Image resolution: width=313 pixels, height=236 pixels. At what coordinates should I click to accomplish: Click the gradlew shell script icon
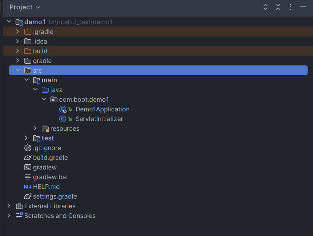[x=27, y=167]
